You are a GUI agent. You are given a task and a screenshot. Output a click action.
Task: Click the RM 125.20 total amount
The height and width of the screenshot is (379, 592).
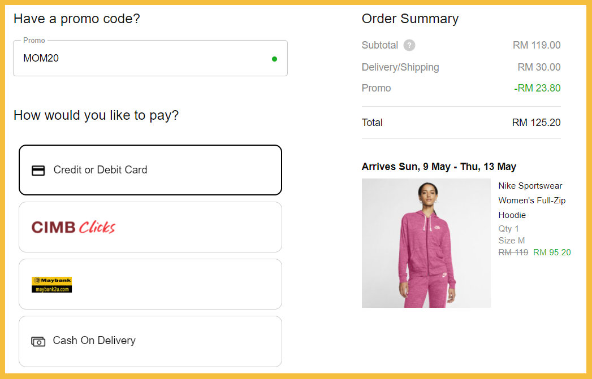point(536,123)
